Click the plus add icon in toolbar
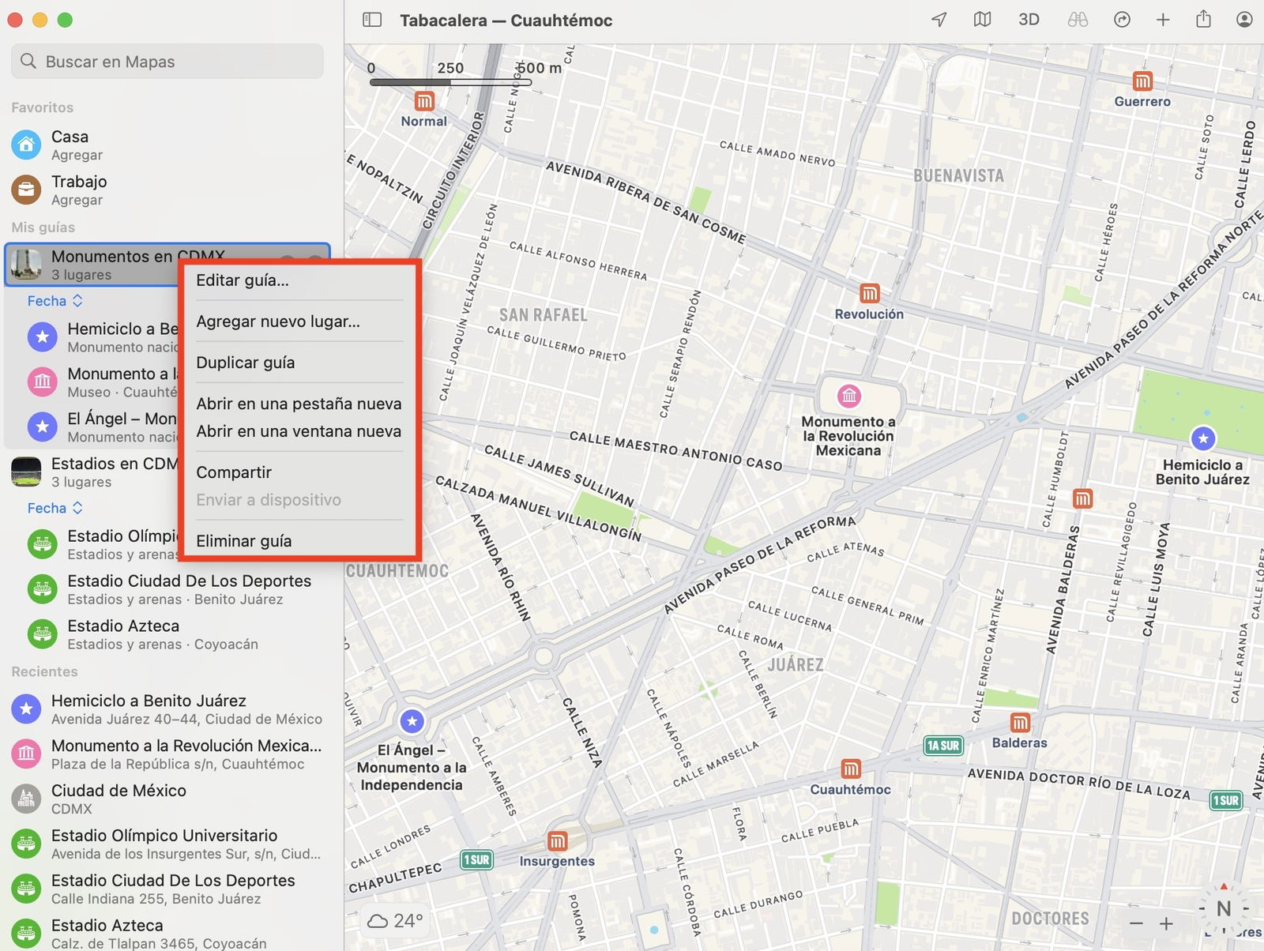This screenshot has width=1264, height=951. 1163,20
